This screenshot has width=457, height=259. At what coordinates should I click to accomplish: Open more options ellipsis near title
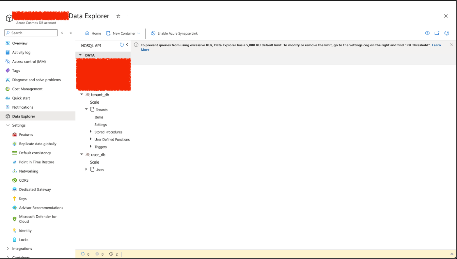pyautogui.click(x=127, y=16)
